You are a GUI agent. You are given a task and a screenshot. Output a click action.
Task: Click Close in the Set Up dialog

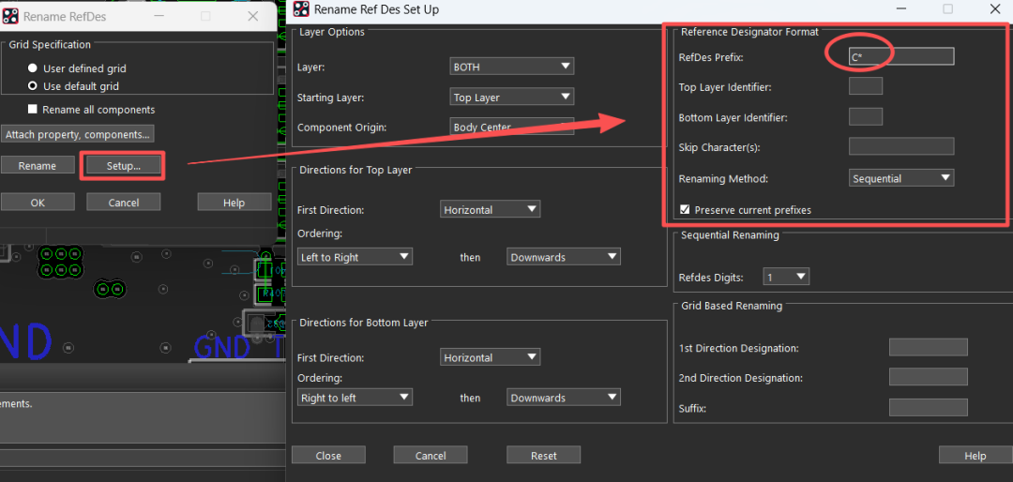click(328, 455)
